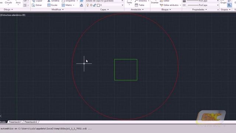
Task: Expand the Bloque panel
Action: tap(166, 10)
